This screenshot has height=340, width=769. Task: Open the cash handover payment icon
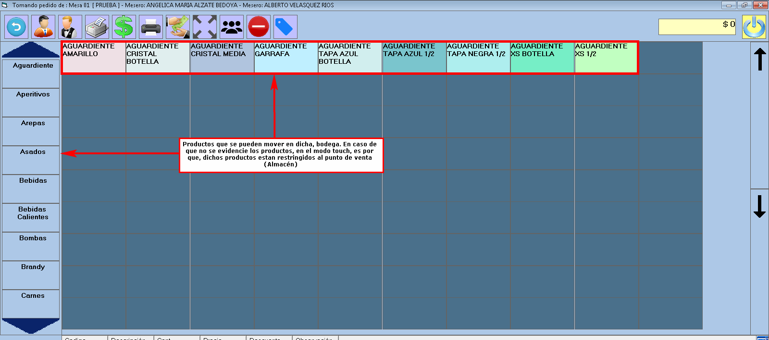point(178,27)
